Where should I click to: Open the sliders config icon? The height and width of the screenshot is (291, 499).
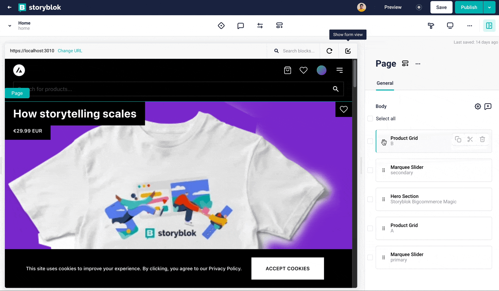click(x=260, y=26)
